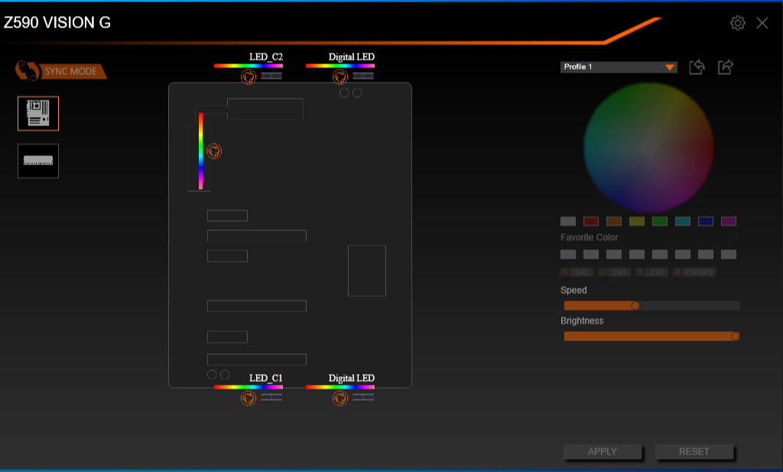Image resolution: width=783 pixels, height=472 pixels.
Task: Click the export profile icon
Action: 725,67
